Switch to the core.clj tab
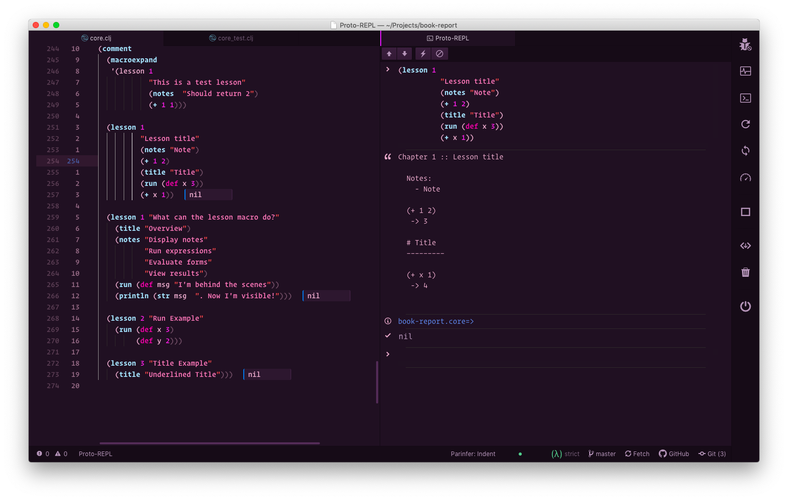The image size is (788, 500). [x=96, y=38]
